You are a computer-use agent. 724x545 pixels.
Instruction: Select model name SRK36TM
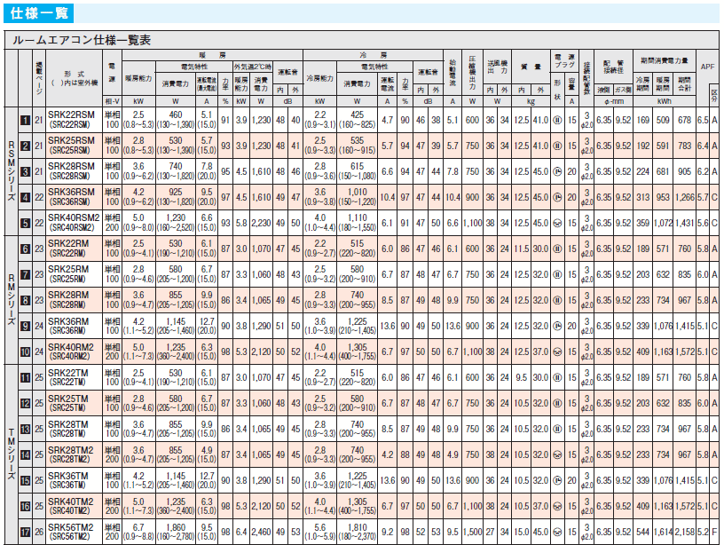(67, 476)
